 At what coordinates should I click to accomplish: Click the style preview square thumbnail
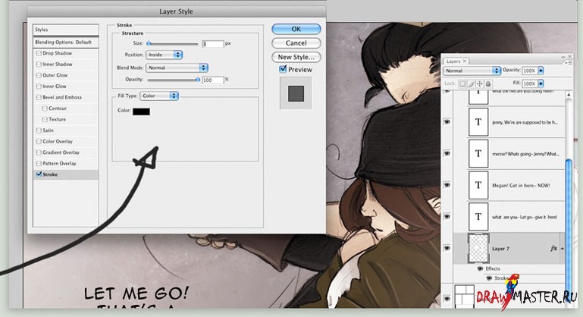click(x=296, y=94)
